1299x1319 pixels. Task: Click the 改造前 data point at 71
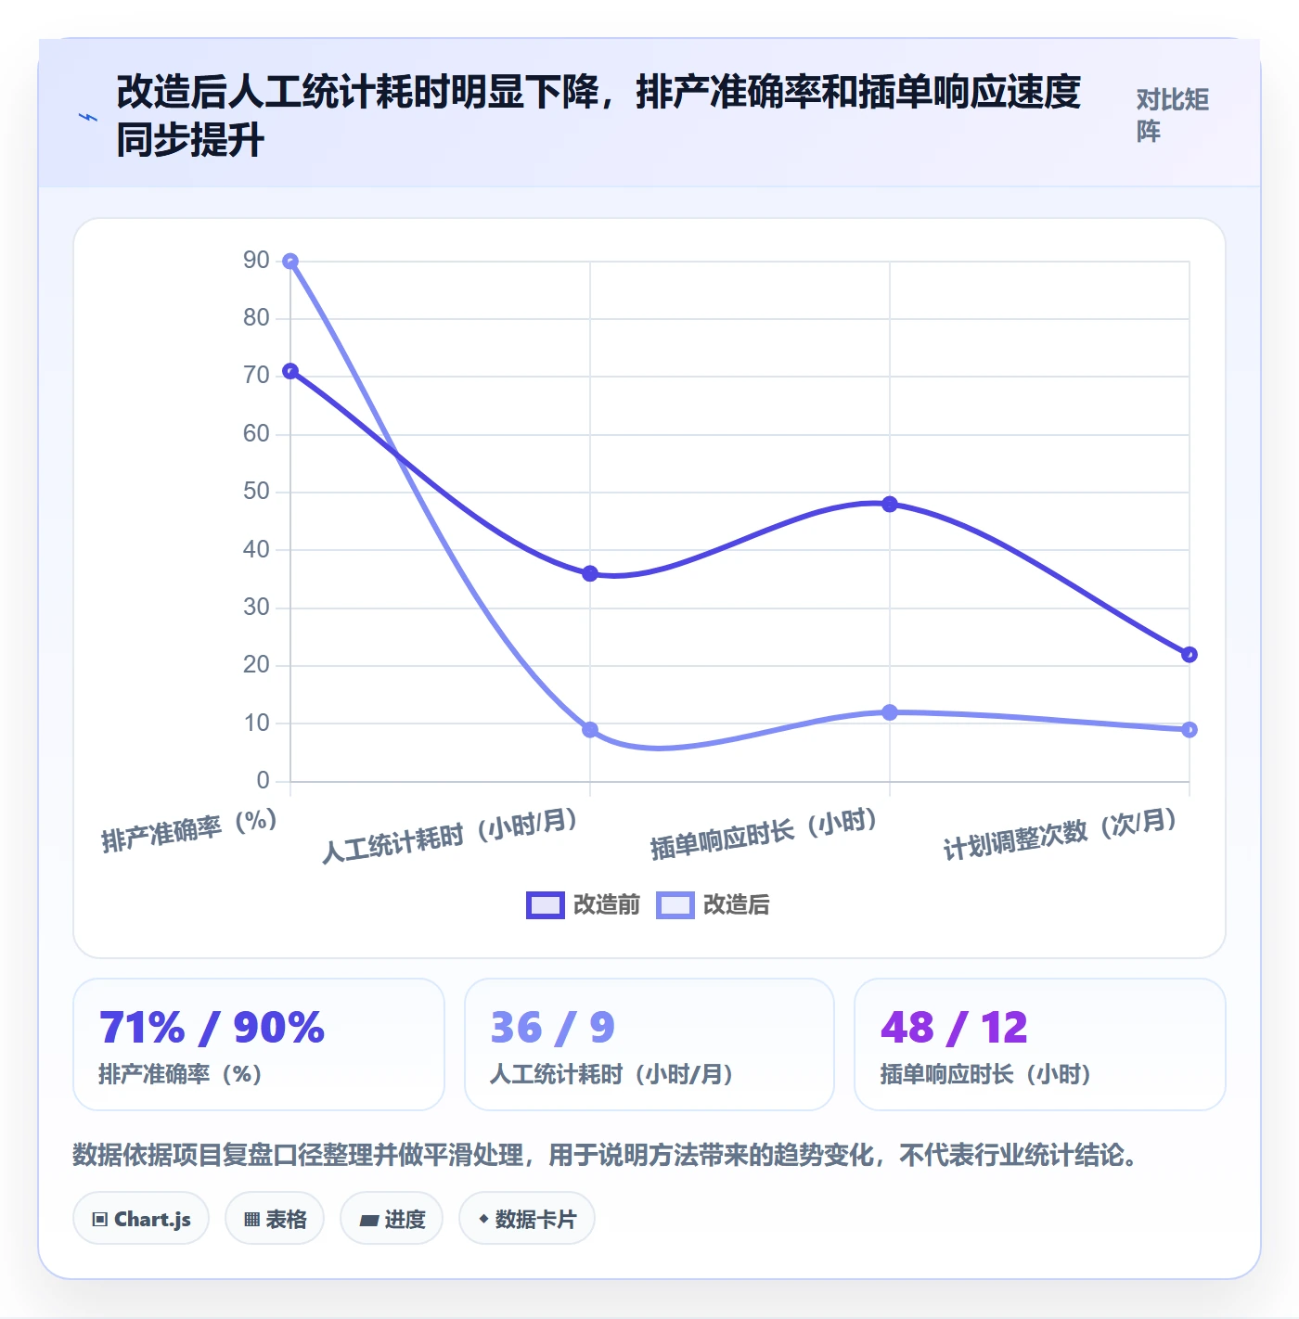click(x=290, y=371)
